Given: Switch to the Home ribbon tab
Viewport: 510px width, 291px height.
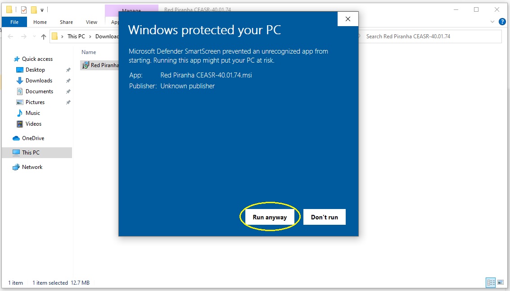Looking at the screenshot, I should coord(40,22).
